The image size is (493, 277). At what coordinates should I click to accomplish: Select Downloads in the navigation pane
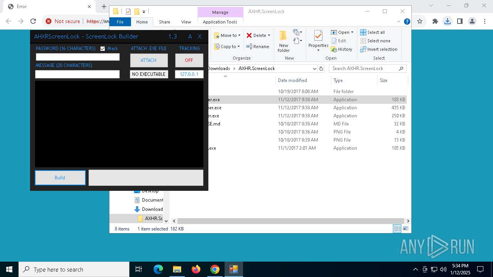tap(149, 209)
